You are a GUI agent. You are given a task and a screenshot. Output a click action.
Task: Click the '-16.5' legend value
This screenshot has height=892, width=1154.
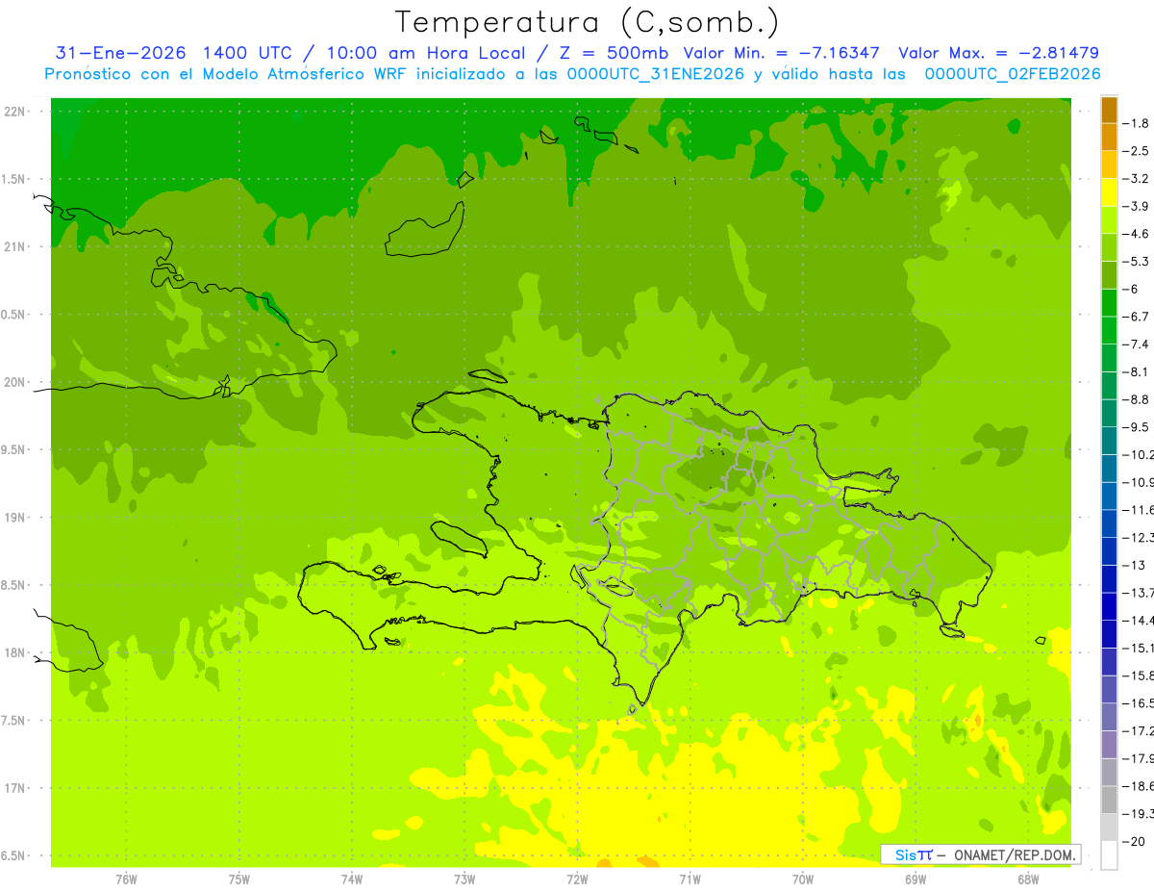click(x=1139, y=703)
